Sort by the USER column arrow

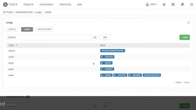17,45
